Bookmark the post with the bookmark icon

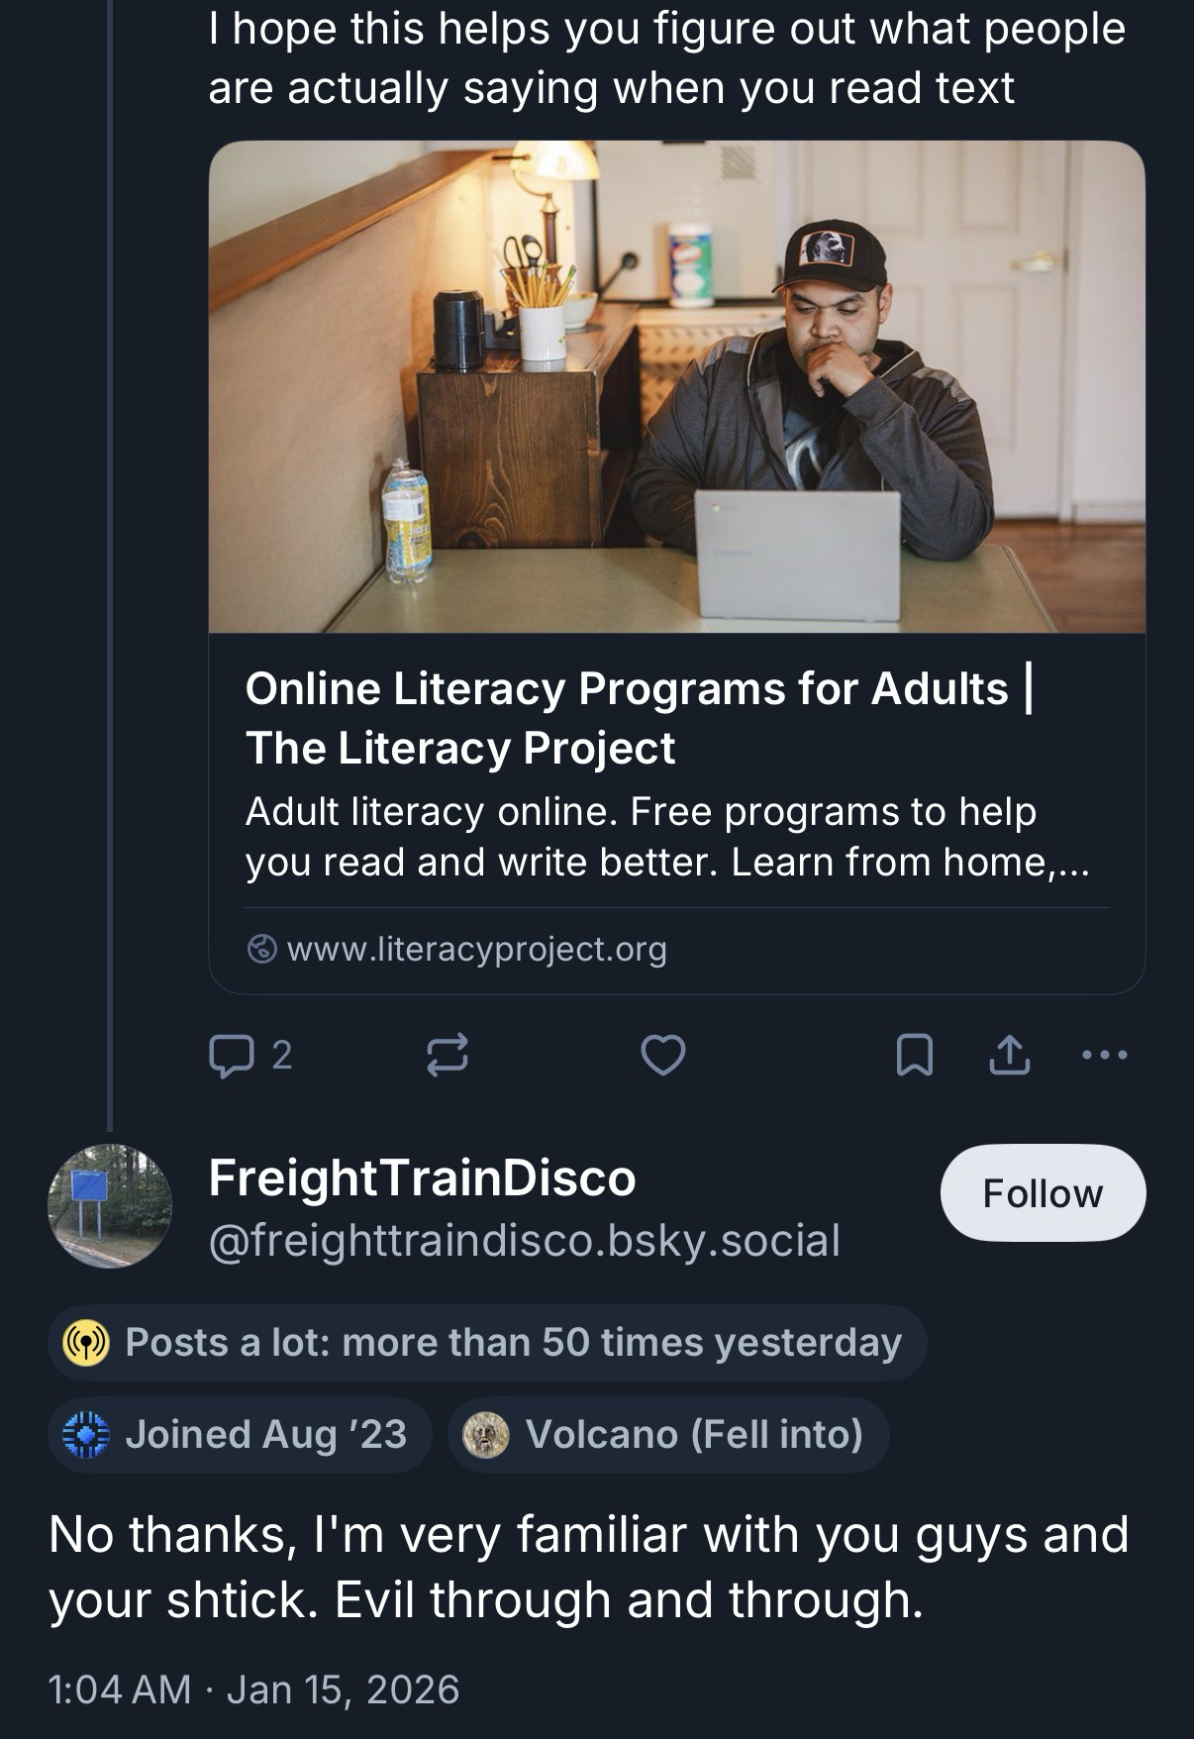[x=913, y=1055]
